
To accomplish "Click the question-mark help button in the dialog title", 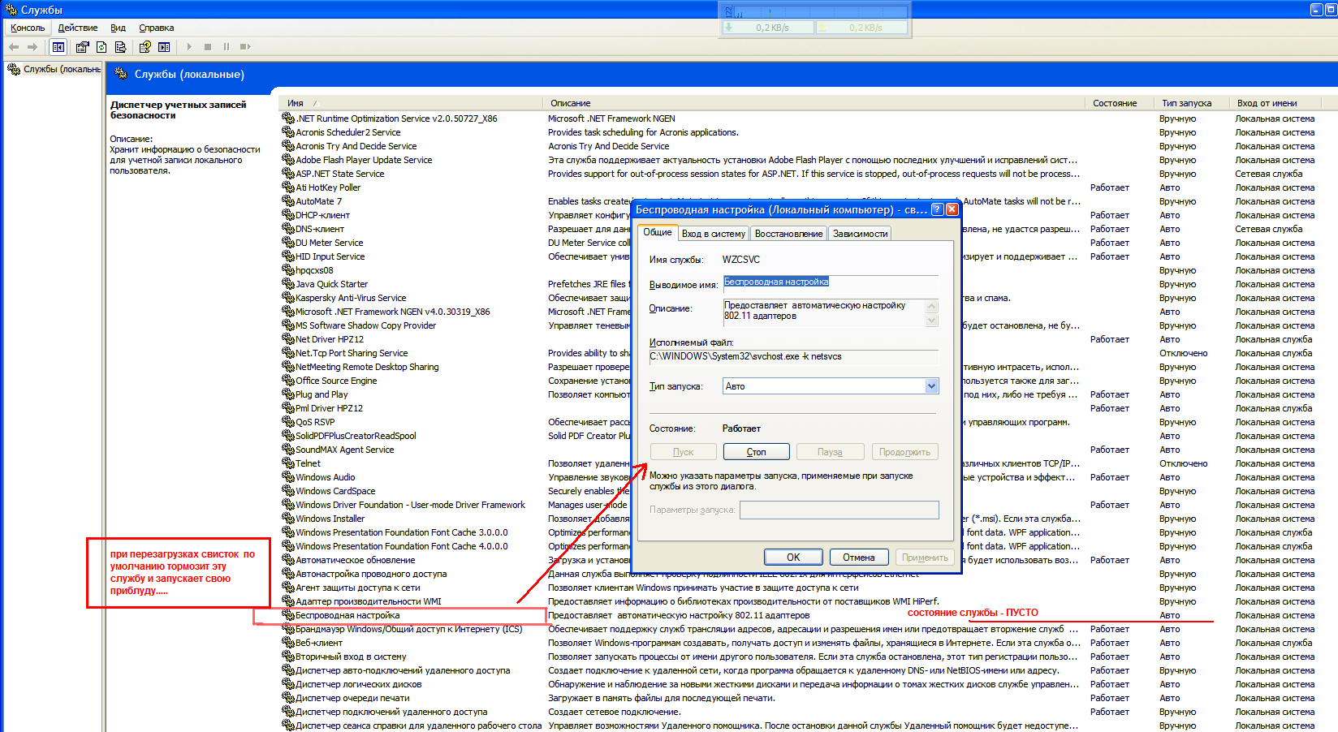I will pyautogui.click(x=937, y=209).
